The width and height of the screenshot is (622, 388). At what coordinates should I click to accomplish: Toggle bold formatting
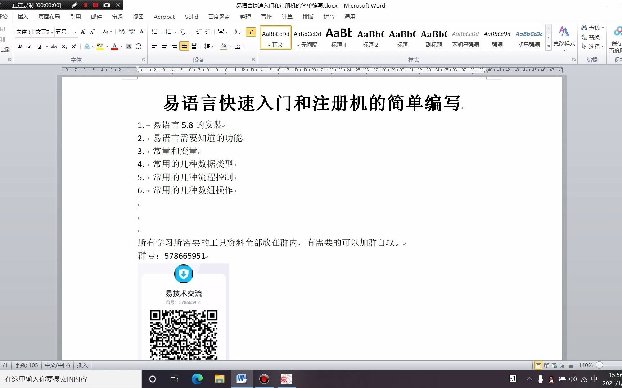click(x=20, y=46)
